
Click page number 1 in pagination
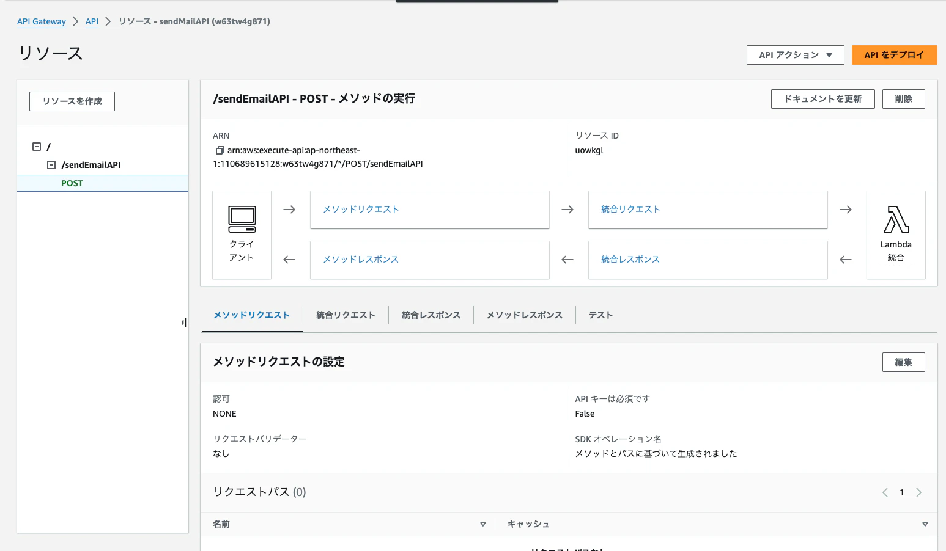tap(902, 492)
